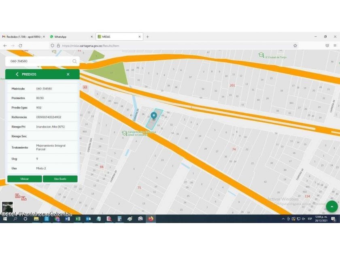The image size is (340, 255).
Task: Open the Firefox hamburger menu
Action: [335, 46]
